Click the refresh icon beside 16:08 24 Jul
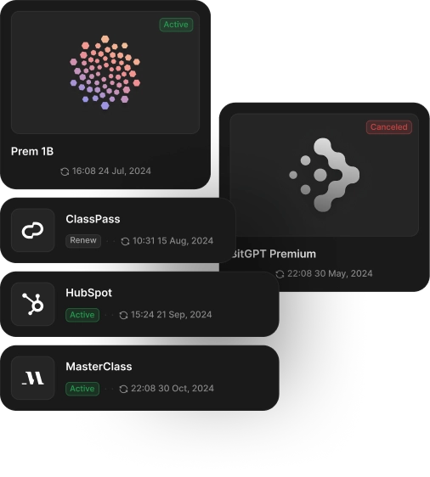 (x=65, y=171)
